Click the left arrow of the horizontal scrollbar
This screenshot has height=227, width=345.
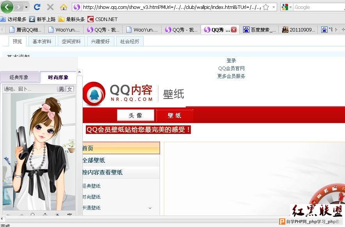tap(2, 218)
